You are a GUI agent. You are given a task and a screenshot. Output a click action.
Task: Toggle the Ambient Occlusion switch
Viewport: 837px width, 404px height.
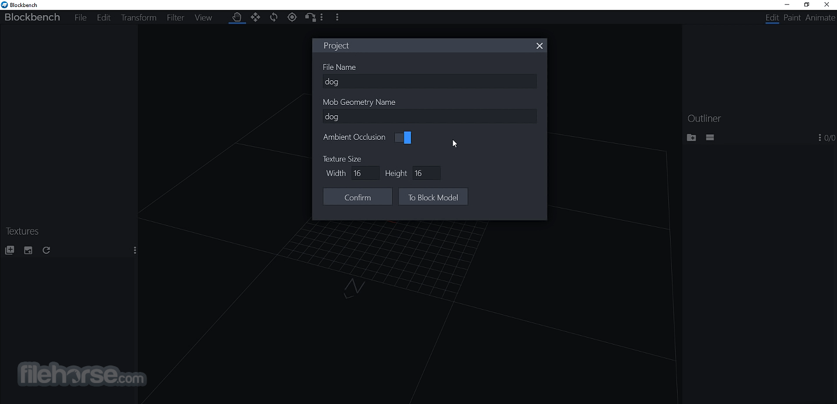(403, 137)
